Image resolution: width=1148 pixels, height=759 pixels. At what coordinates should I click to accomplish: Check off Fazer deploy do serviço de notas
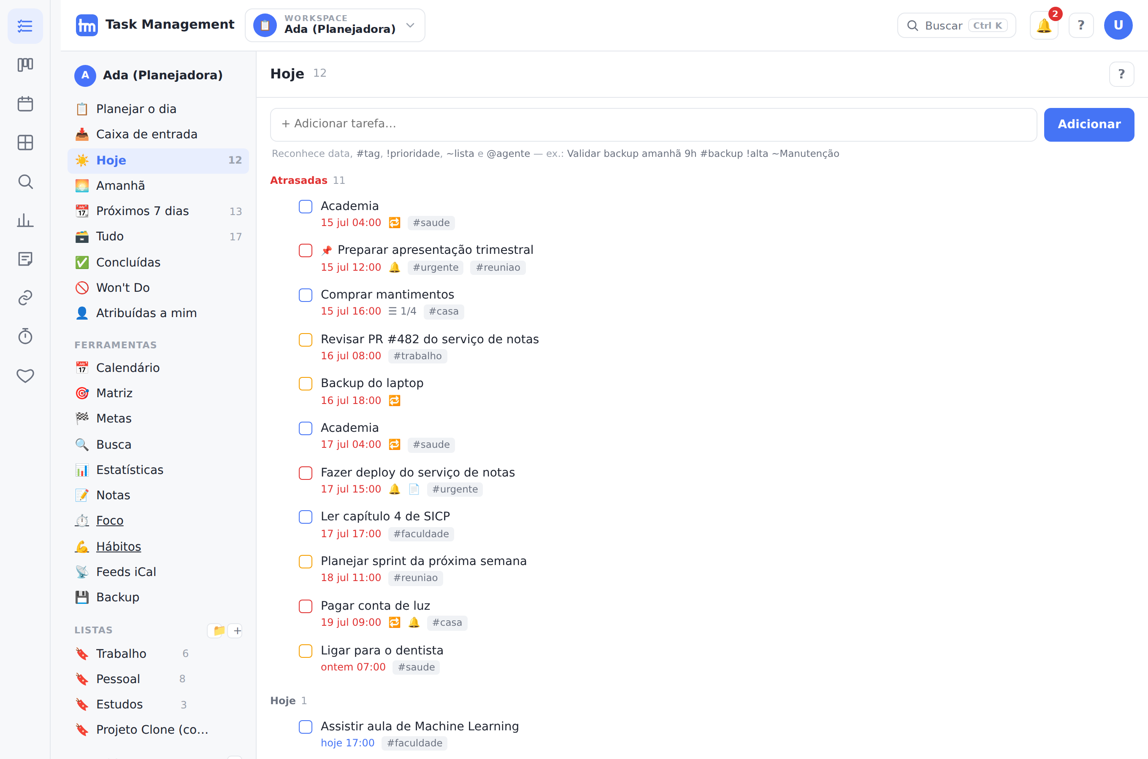click(306, 473)
